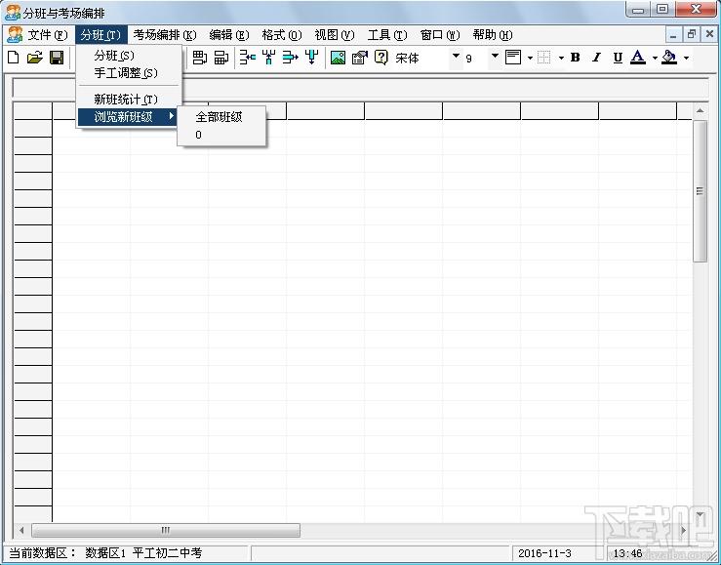
Task: Select the 浏览新班级 submenu entry
Action: pyautogui.click(x=128, y=117)
